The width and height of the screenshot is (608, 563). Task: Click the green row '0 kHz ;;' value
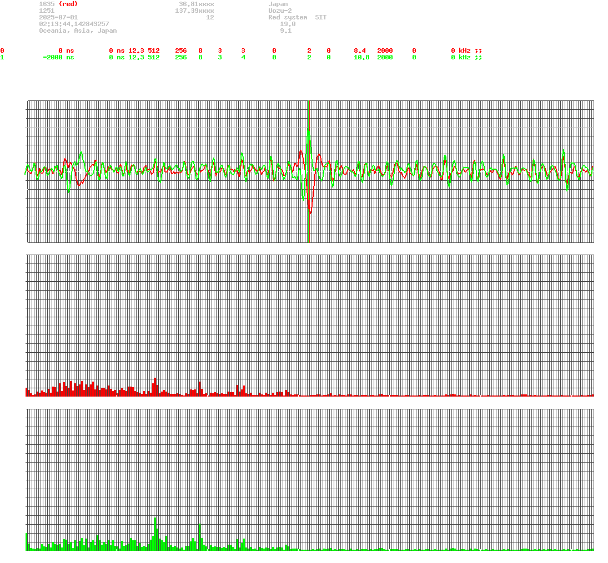point(467,57)
